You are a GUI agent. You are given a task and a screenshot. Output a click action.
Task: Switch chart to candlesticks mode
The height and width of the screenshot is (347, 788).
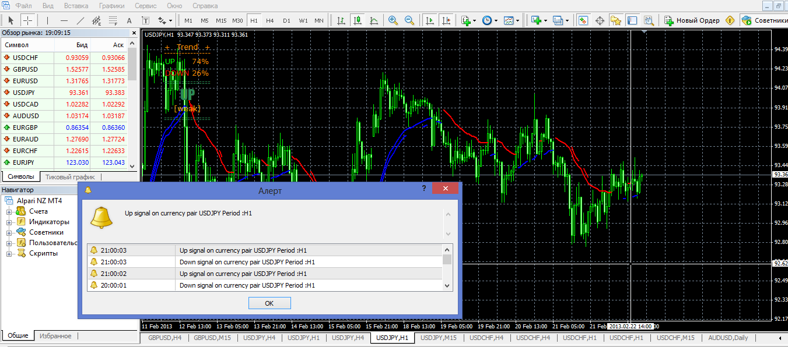coord(358,20)
